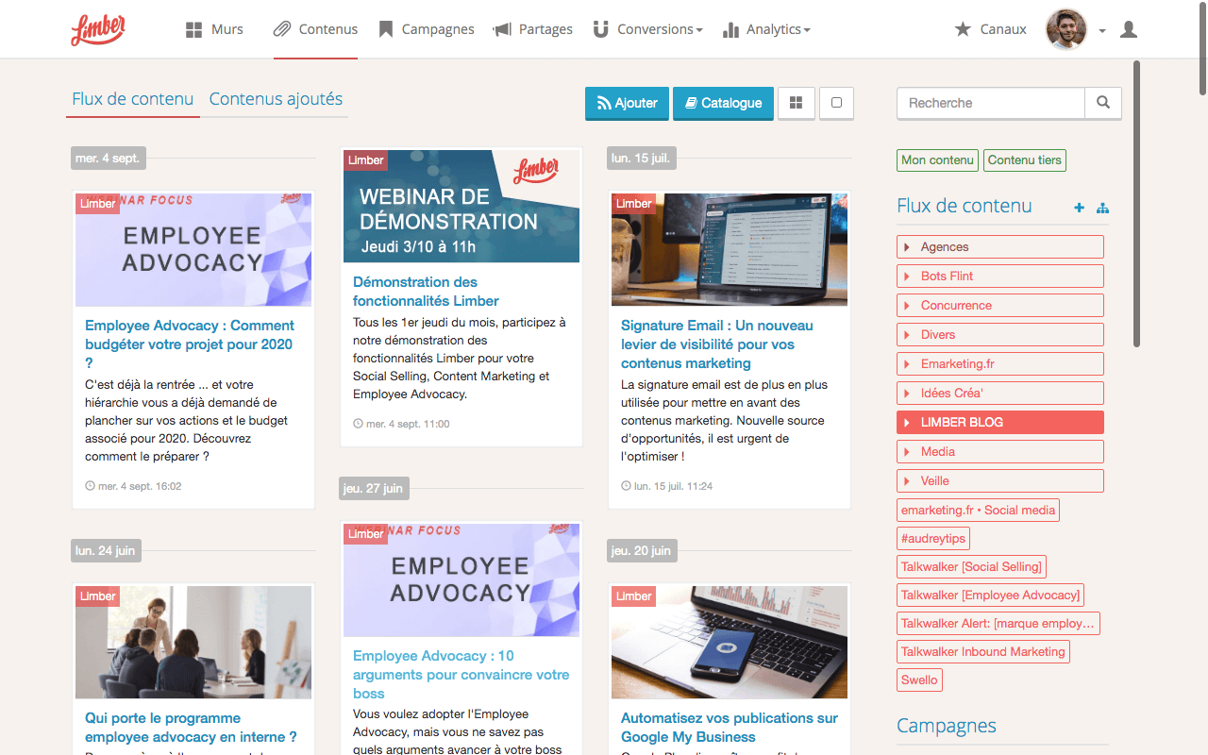The height and width of the screenshot is (755, 1208).
Task: Click the Canaux star icon
Action: (x=963, y=29)
